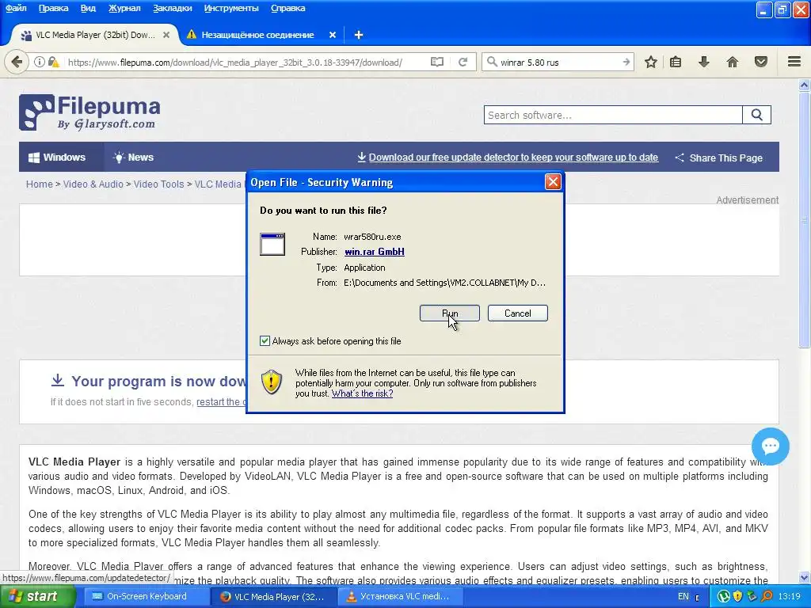This screenshot has height=608, width=811.
Task: Click the search box magnifier icon
Action: click(492, 63)
